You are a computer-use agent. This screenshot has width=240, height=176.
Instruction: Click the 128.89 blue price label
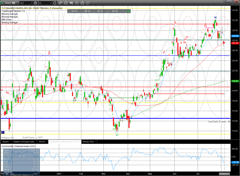235,36
